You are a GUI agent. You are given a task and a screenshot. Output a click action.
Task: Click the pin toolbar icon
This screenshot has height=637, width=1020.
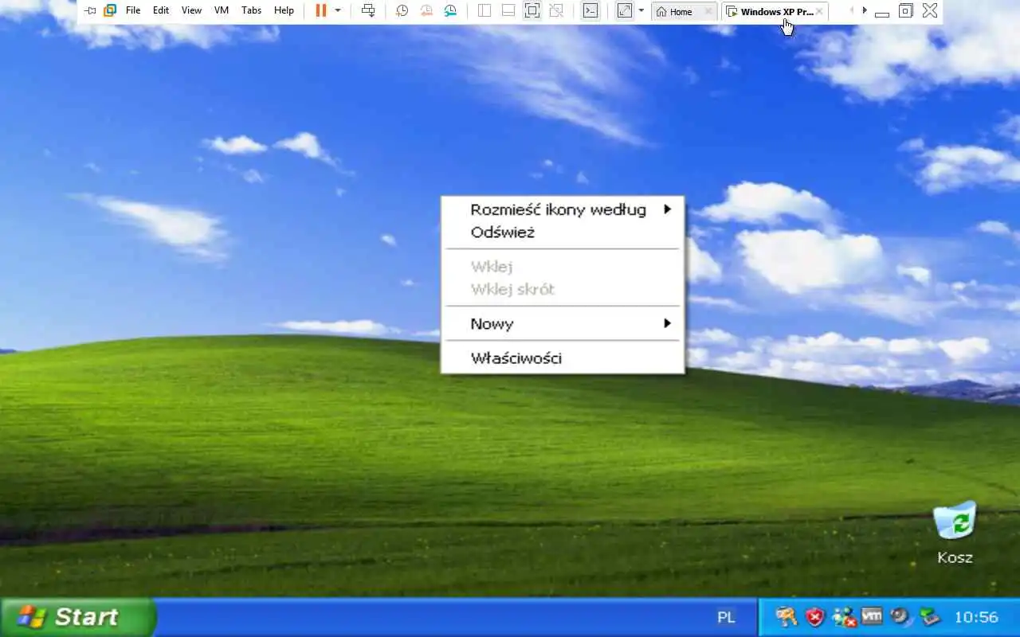pyautogui.click(x=90, y=11)
